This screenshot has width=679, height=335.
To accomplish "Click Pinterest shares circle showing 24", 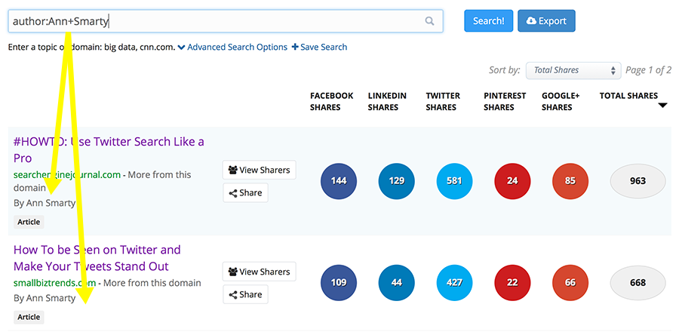I will tap(513, 181).
